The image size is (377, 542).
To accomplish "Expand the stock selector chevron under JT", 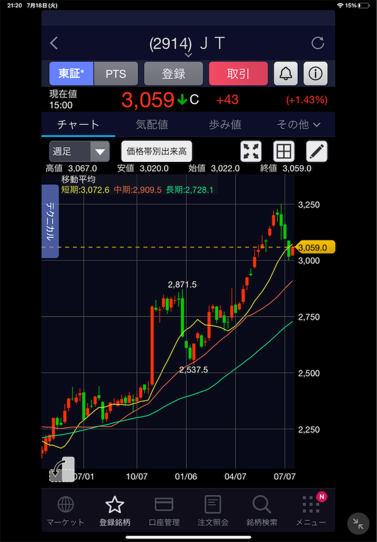I will coord(188,55).
